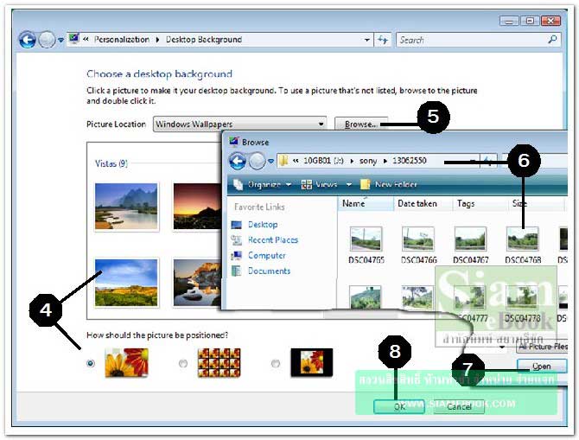Collapse the Vistas (9) group header
579x440 pixels.
click(111, 163)
